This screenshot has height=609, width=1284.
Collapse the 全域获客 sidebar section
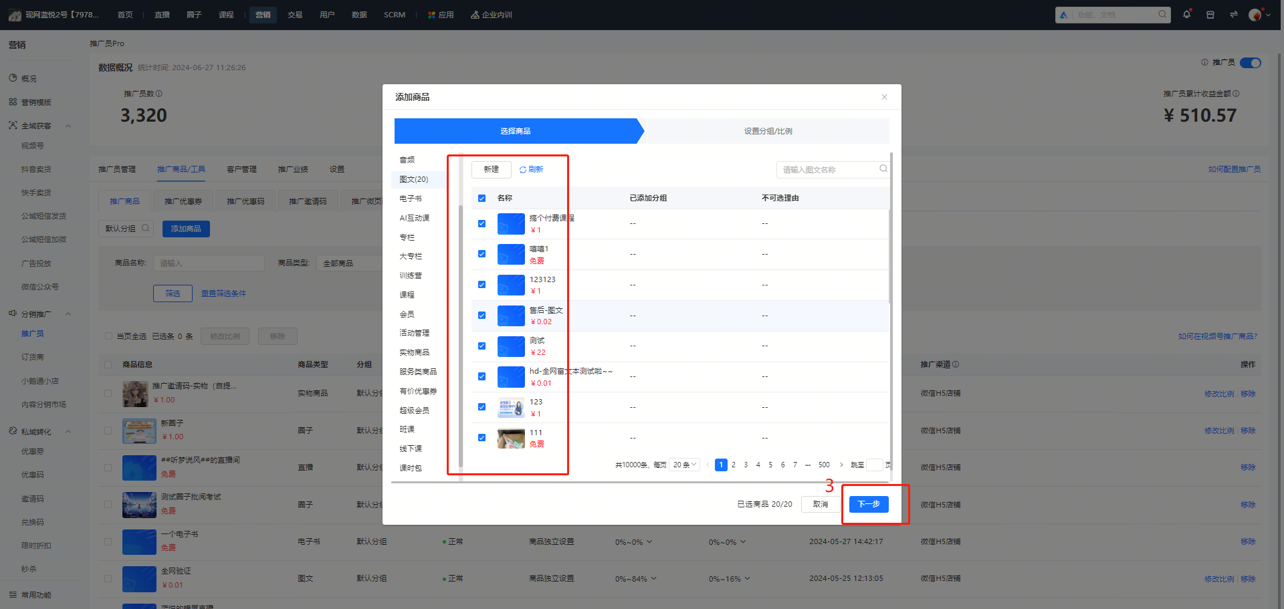pos(68,126)
